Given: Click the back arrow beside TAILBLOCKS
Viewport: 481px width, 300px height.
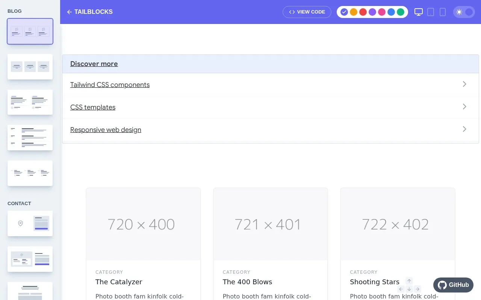Looking at the screenshot, I should pyautogui.click(x=69, y=12).
